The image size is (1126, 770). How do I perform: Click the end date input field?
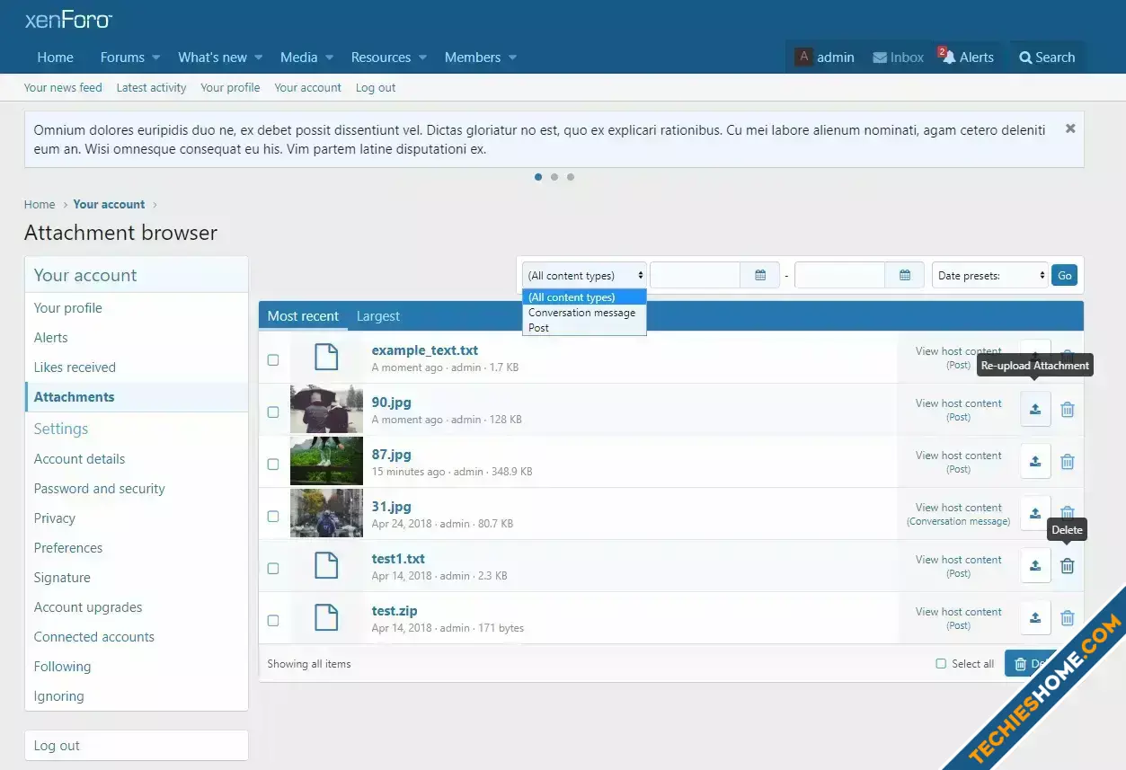(x=840, y=276)
